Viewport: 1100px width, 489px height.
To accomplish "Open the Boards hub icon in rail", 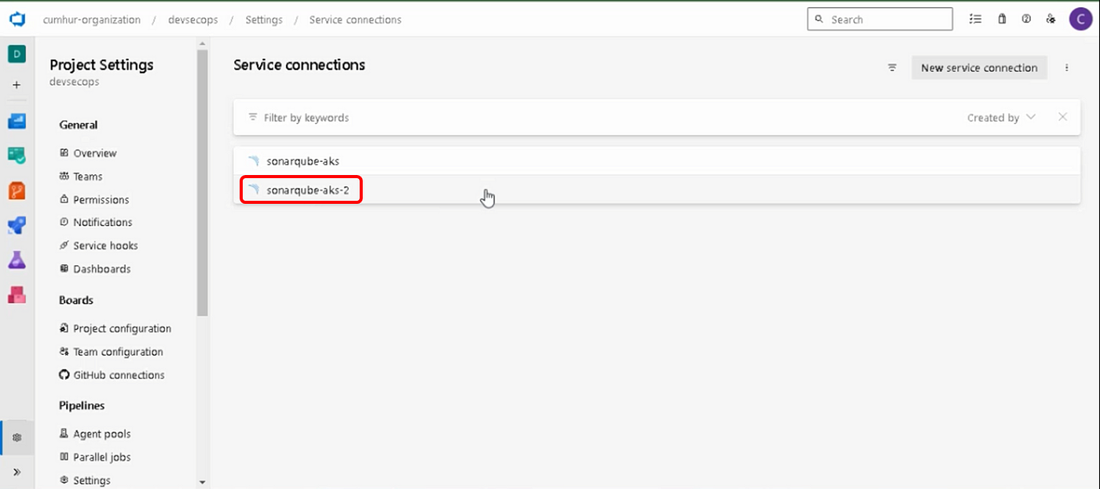I will click(16, 155).
